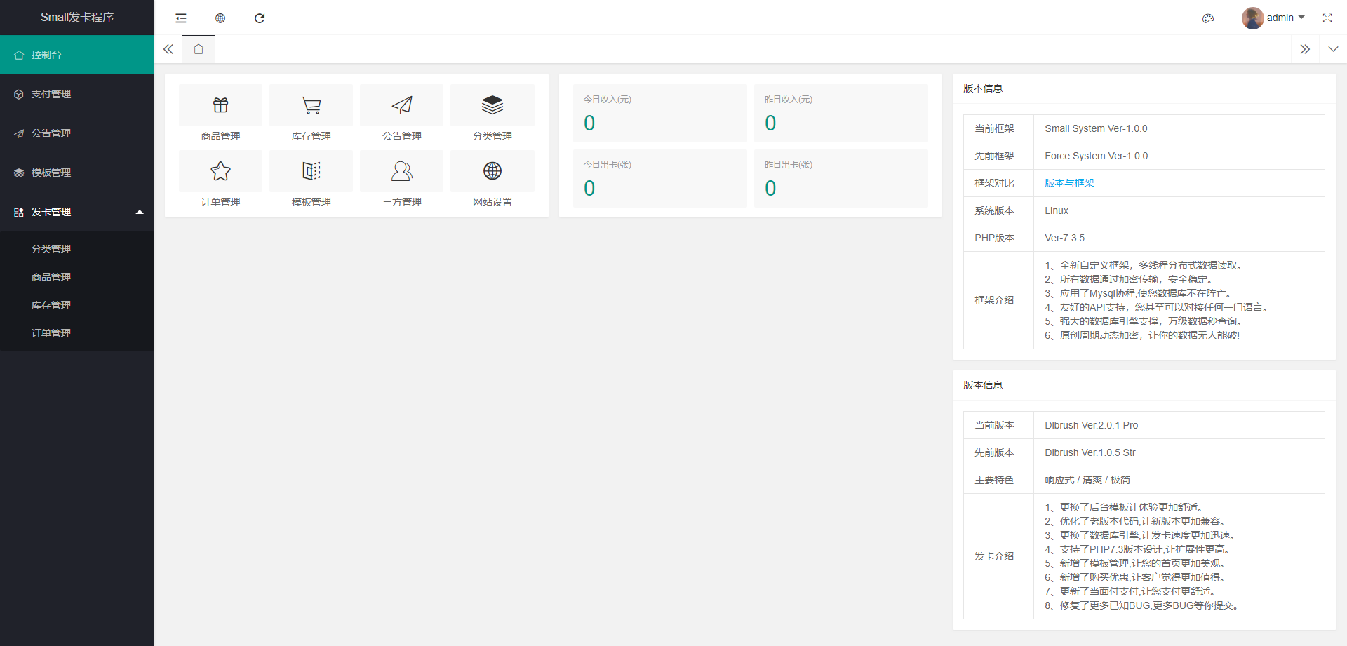The image size is (1347, 646).
Task: Open 支付管理 in the sidebar
Action: pyautogui.click(x=49, y=93)
